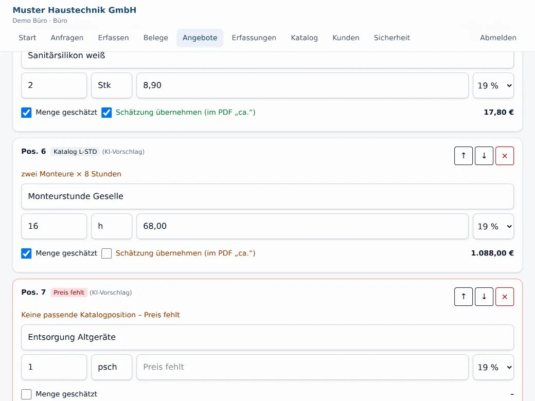Open the Anfragen tab
The image size is (535, 401).
pos(67,38)
